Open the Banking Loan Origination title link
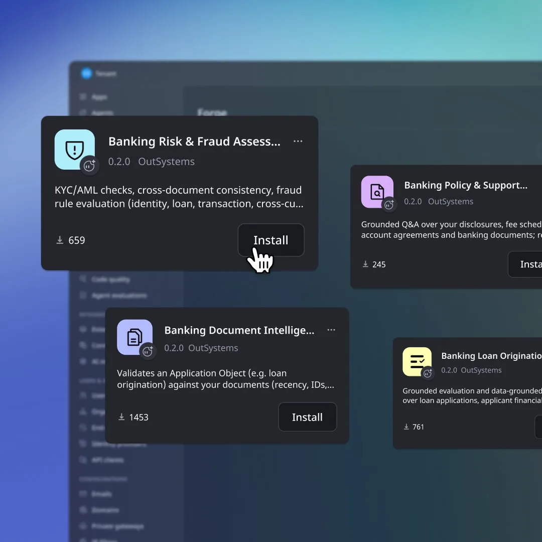Screen dimensions: 542x542 (491, 356)
